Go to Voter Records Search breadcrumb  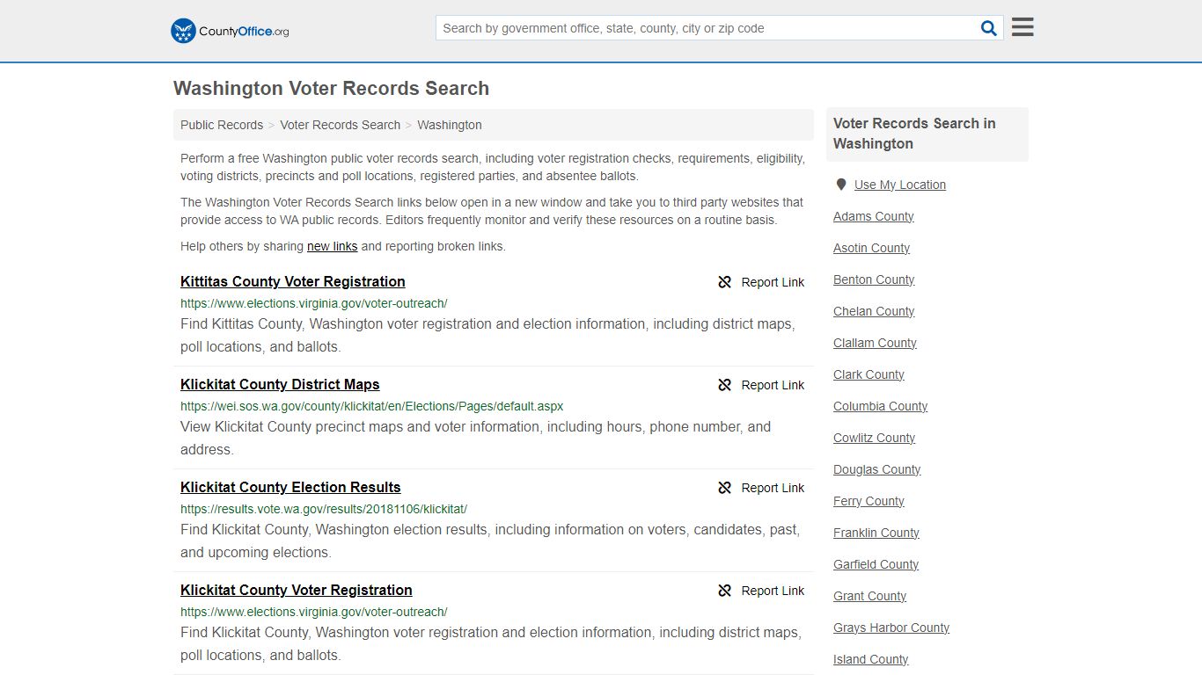click(x=340, y=125)
